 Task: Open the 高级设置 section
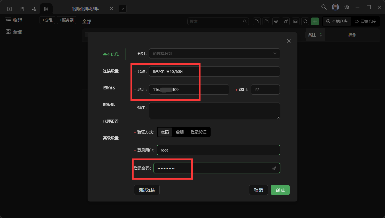coord(111,138)
